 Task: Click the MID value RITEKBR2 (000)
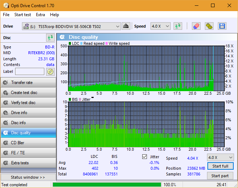41,53
